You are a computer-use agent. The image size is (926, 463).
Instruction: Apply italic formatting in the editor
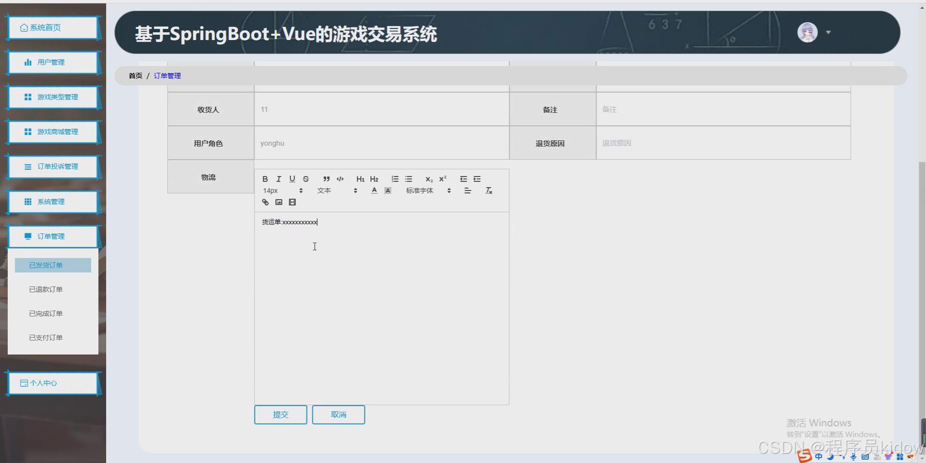click(279, 179)
